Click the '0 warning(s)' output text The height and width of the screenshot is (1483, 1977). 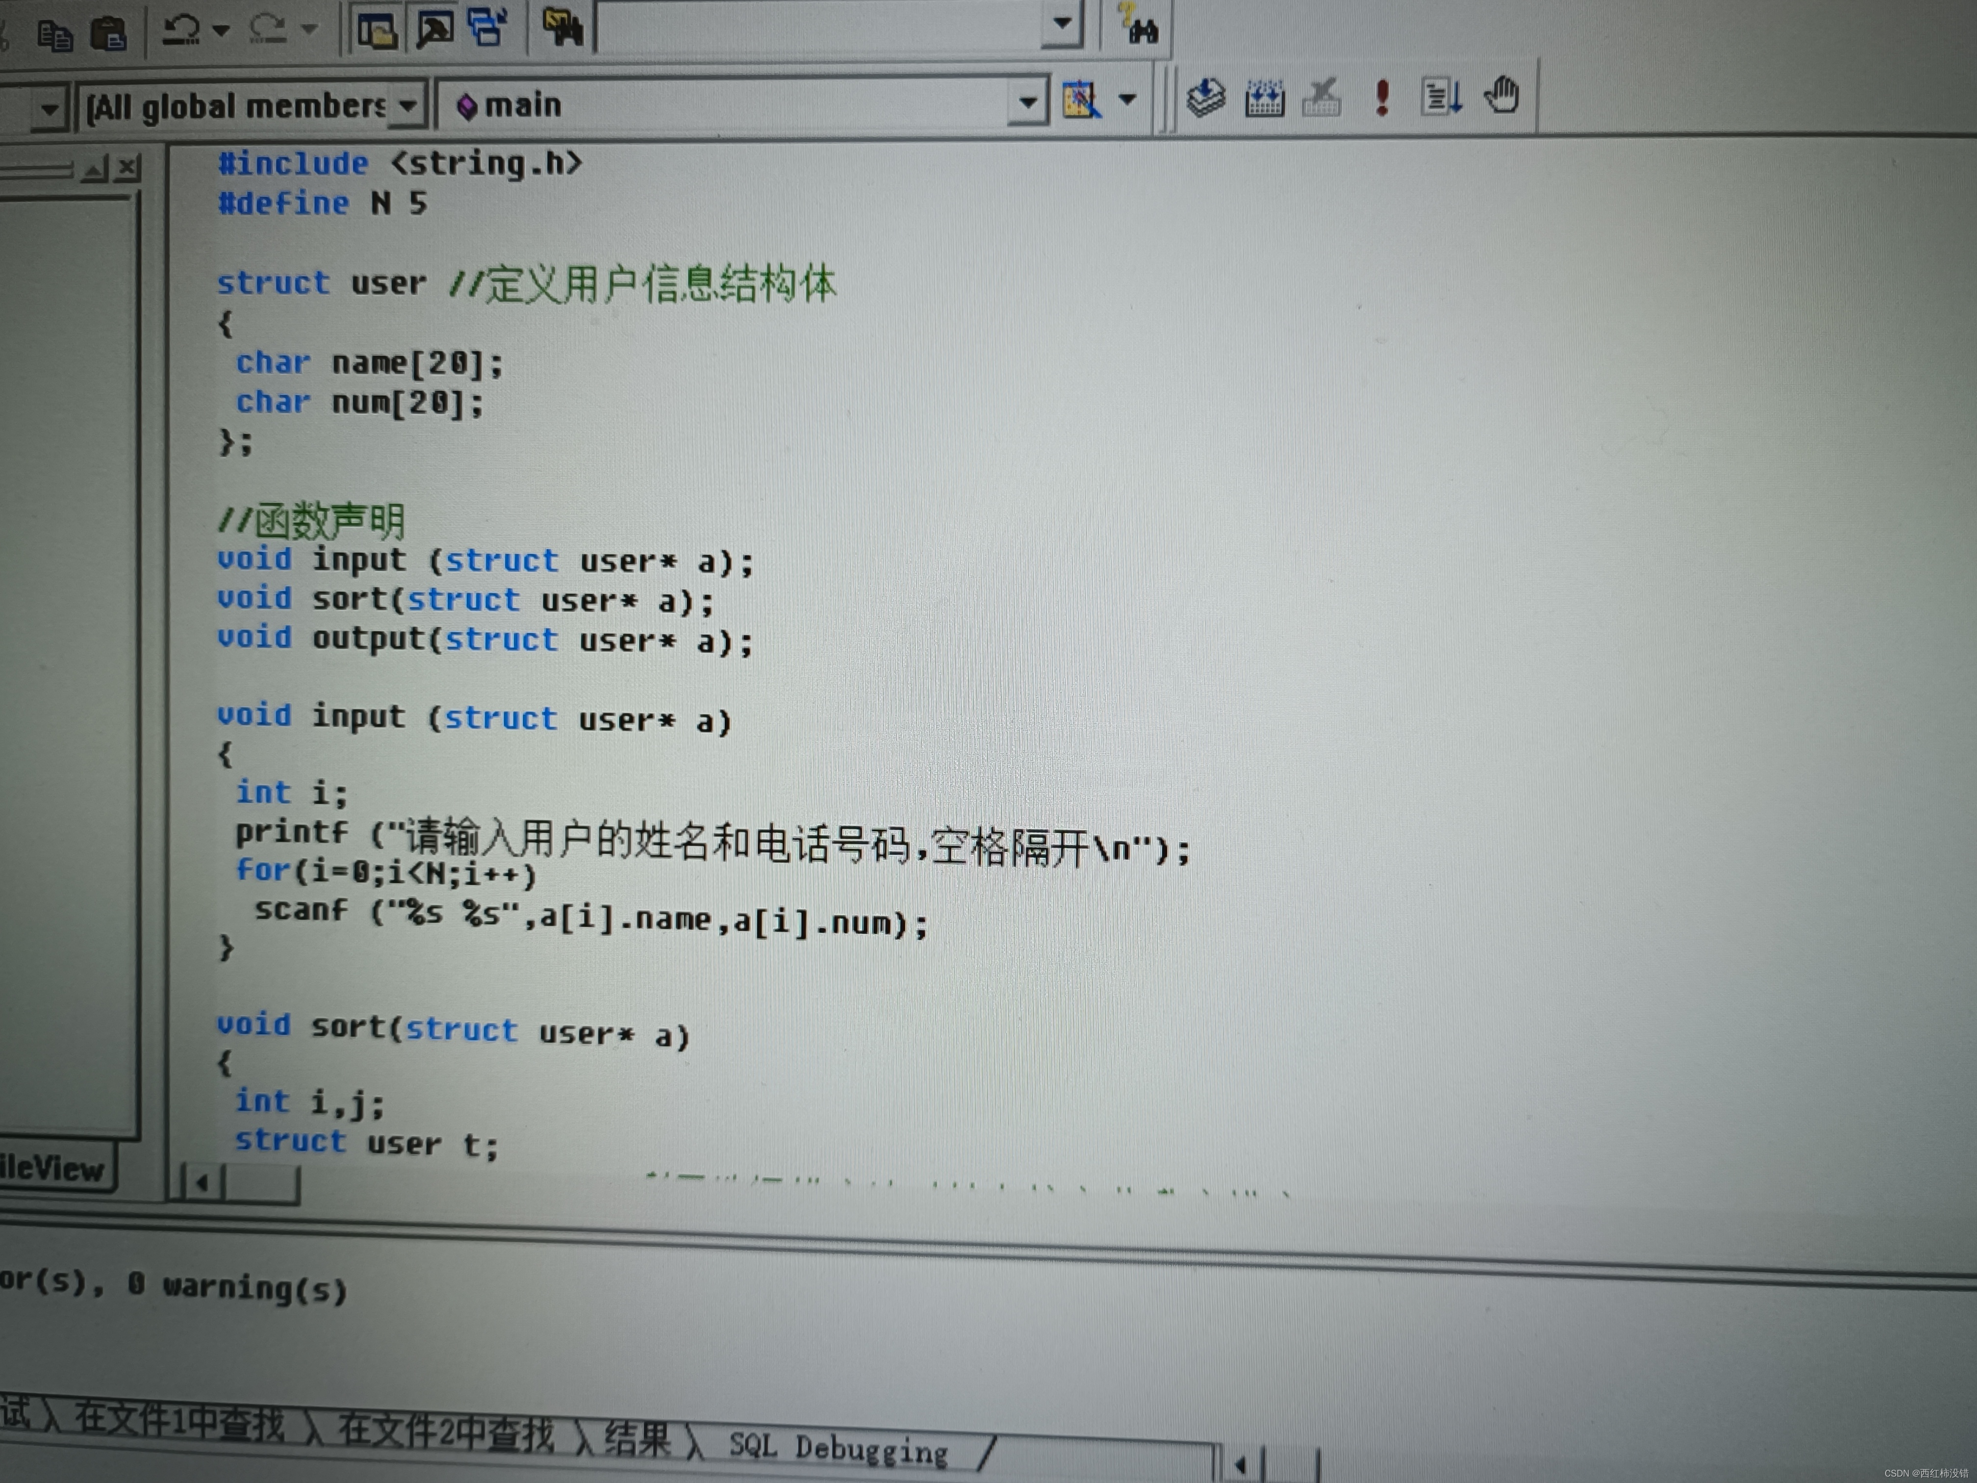pos(237,1287)
